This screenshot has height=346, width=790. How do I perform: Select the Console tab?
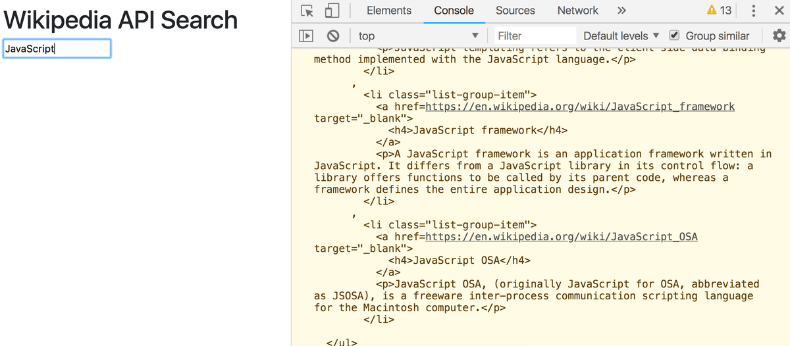tap(454, 11)
